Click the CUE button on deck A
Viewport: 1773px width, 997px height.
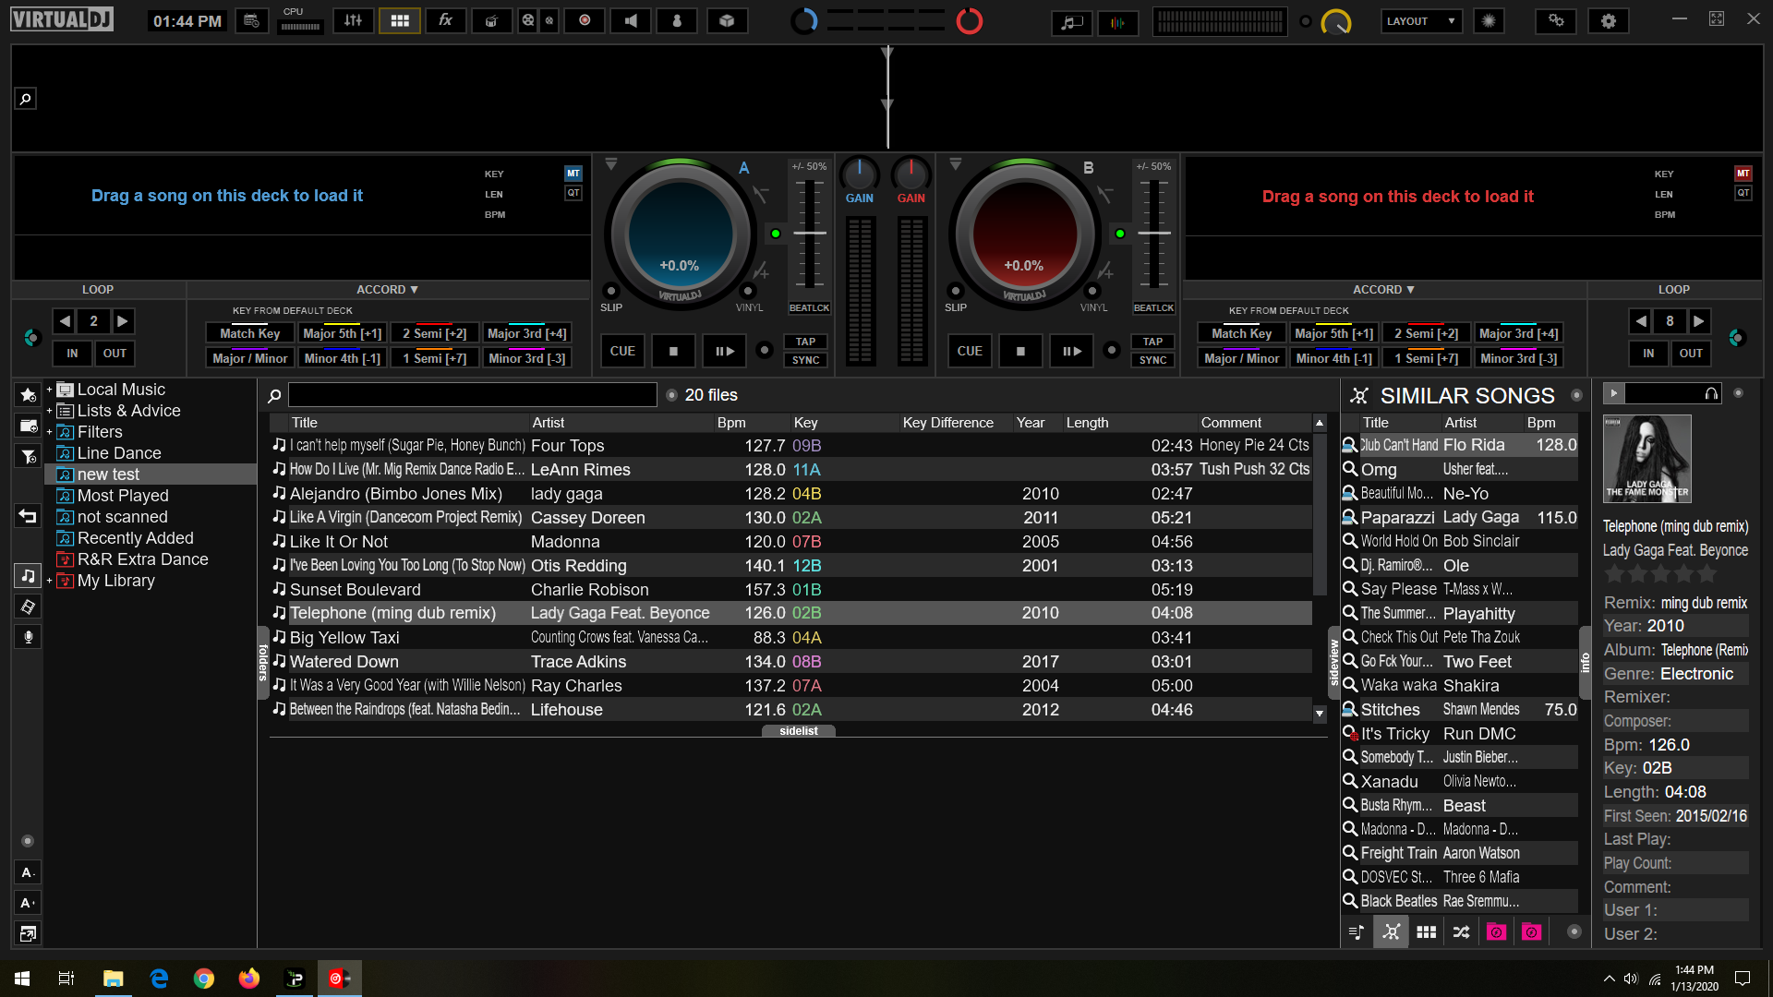point(622,351)
